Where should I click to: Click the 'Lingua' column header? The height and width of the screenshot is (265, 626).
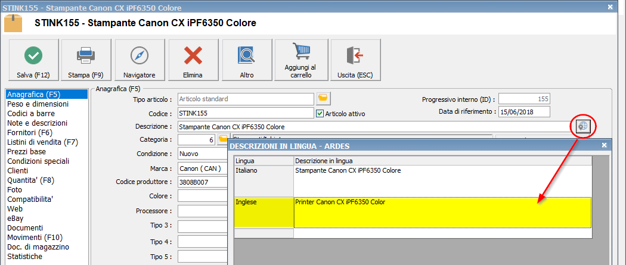(x=264, y=161)
